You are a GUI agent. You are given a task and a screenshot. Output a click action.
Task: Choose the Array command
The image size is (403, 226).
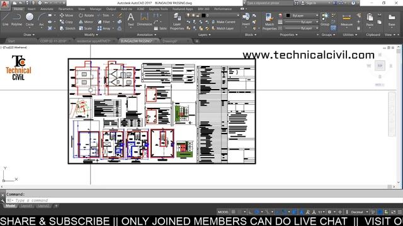pyautogui.click(x=104, y=28)
